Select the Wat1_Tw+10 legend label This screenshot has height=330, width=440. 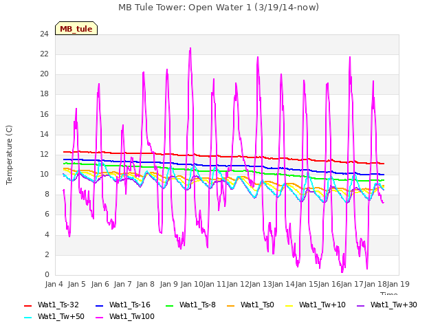(322, 305)
